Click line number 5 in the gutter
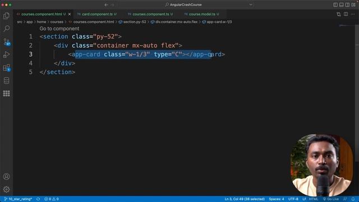This screenshot has width=359, height=202. pyautogui.click(x=31, y=72)
